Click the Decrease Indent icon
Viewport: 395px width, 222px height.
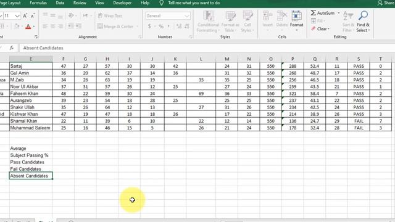coord(71,26)
